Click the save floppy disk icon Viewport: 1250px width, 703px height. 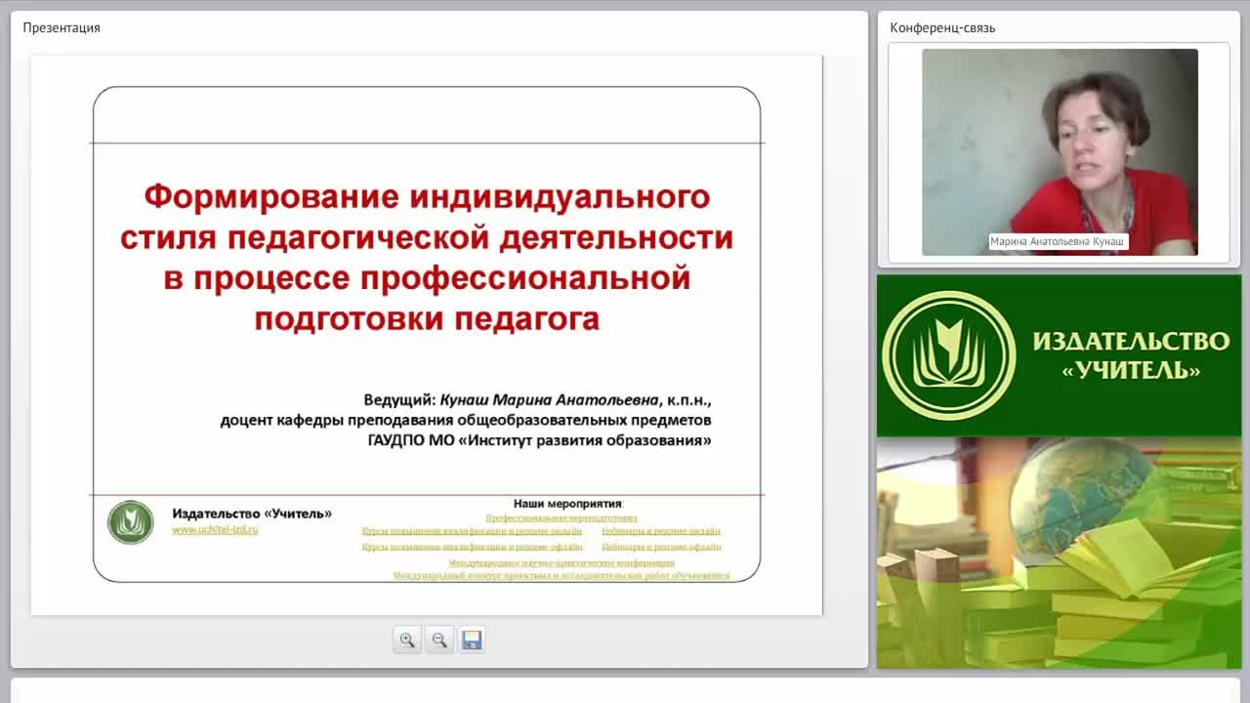pos(472,640)
